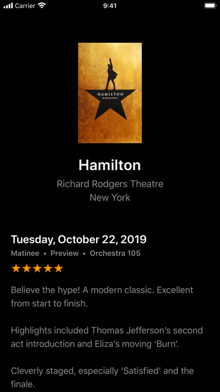Tap Richard Rodgers Theatre venue text

[x=110, y=184]
